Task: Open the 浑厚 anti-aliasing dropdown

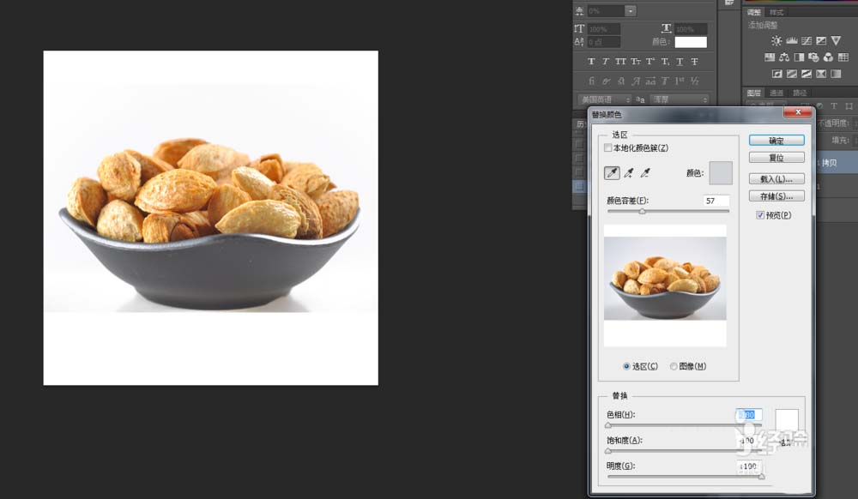Action: tap(704, 99)
